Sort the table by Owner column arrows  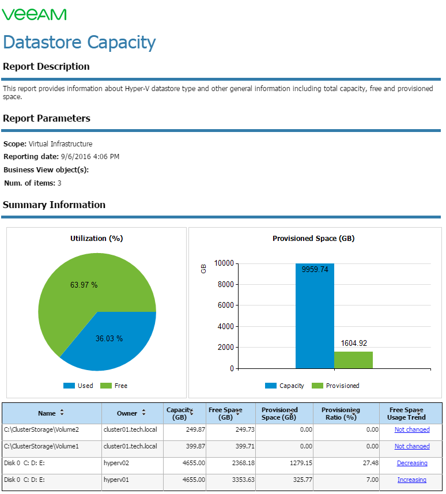pos(143,412)
